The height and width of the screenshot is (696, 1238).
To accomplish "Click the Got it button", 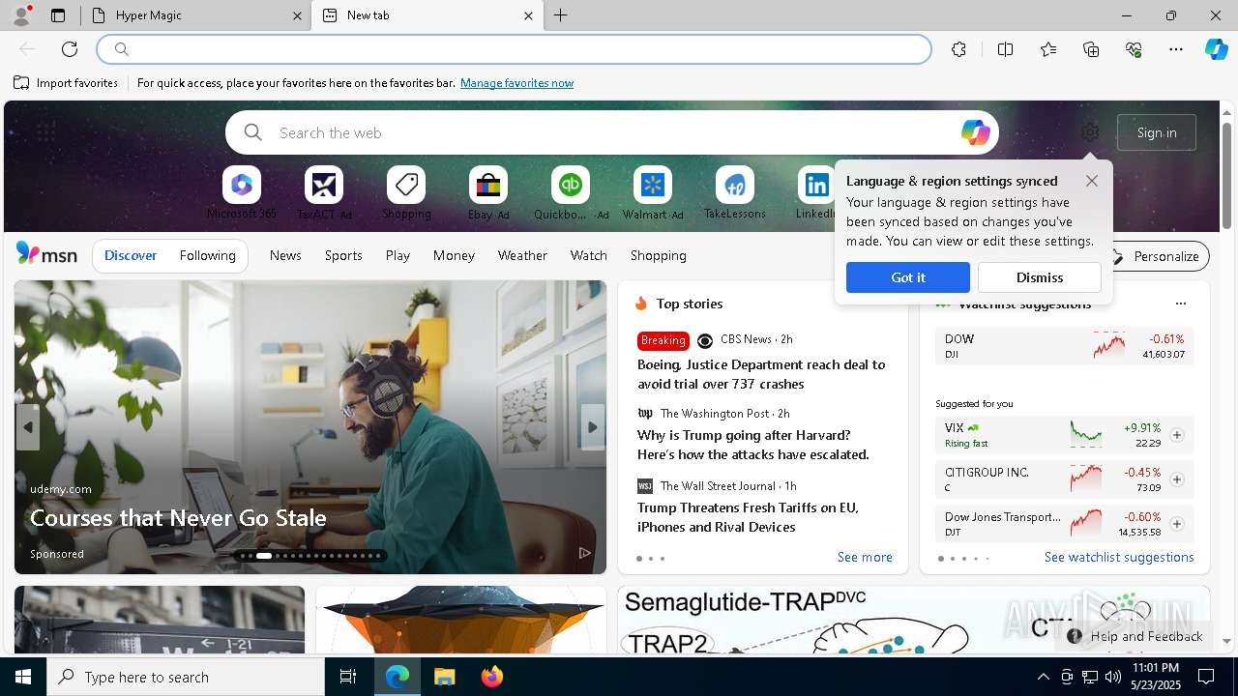I will point(907,277).
